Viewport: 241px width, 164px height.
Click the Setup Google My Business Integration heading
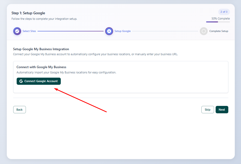tap(41, 49)
